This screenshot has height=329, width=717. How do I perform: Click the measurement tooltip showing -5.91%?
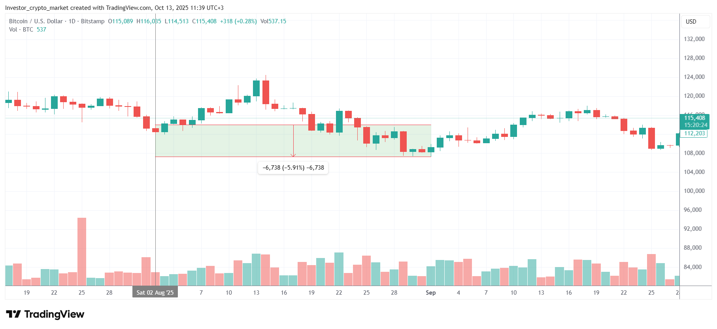(x=293, y=168)
